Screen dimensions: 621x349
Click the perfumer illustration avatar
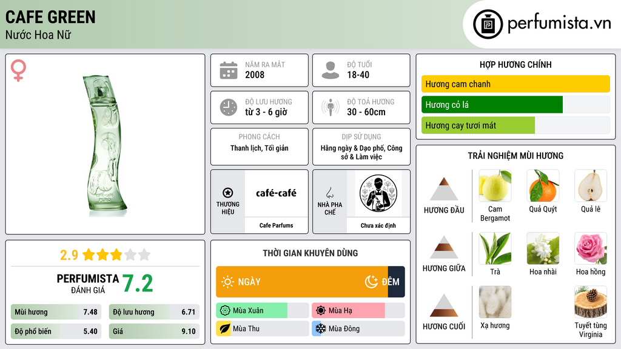pos(378,193)
